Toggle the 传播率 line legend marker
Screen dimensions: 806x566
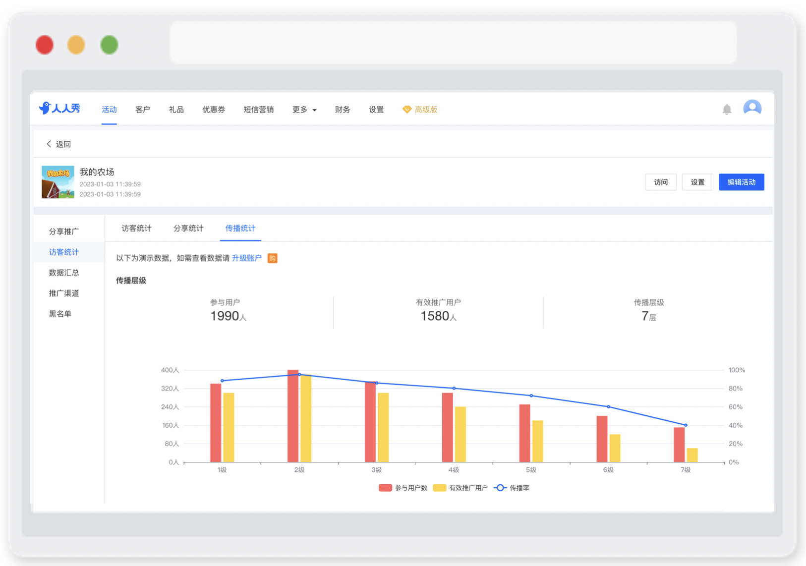(500, 488)
